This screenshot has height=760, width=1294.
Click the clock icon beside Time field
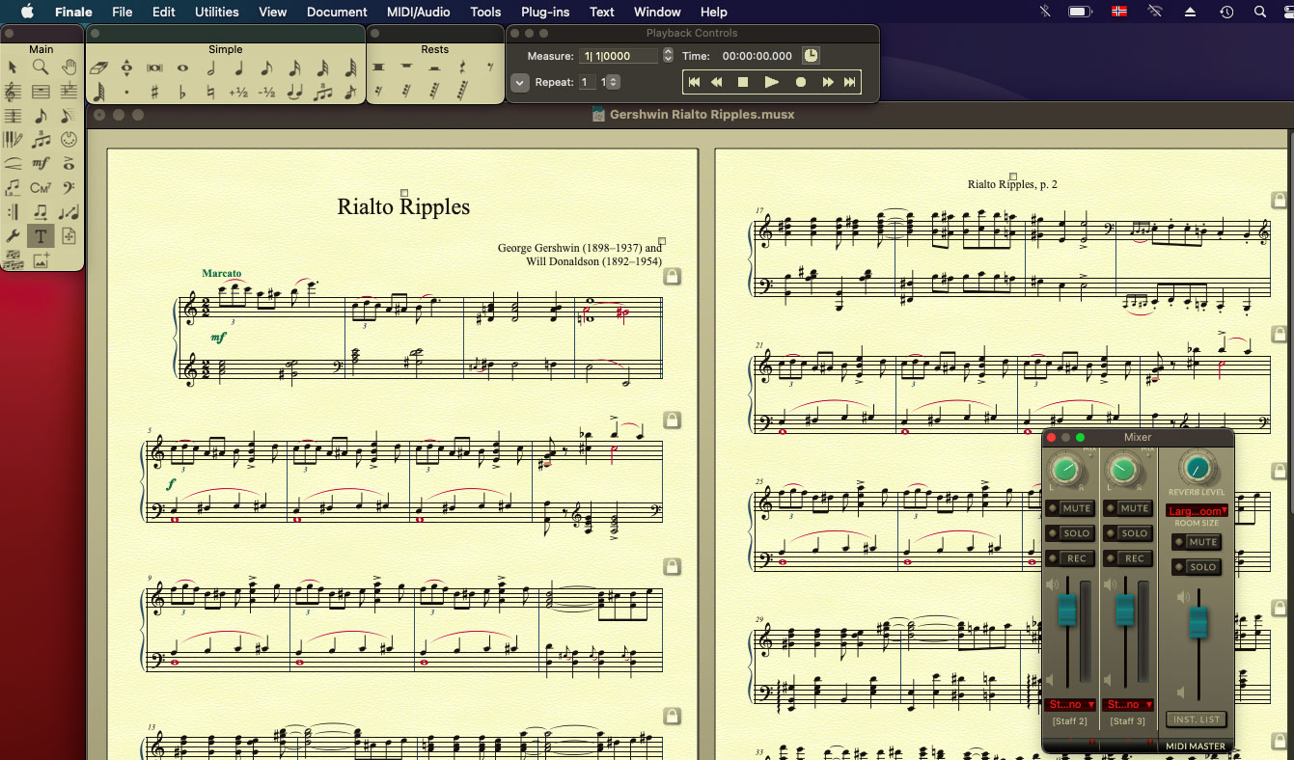(x=811, y=56)
